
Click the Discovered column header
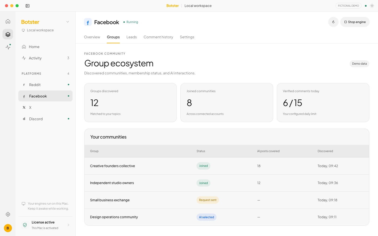[325, 151]
